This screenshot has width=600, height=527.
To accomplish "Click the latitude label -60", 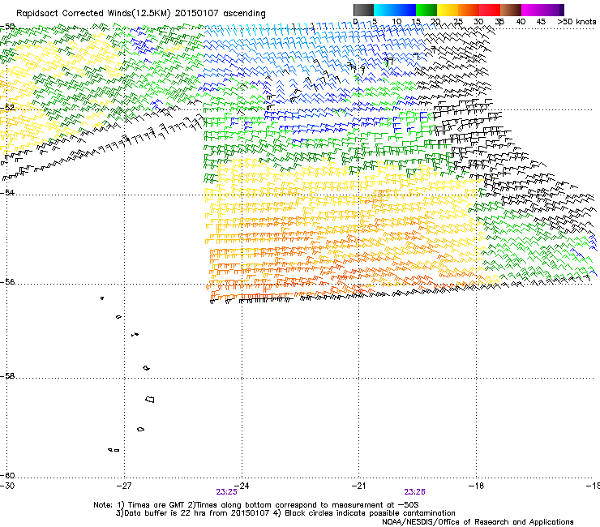I will click(7, 475).
